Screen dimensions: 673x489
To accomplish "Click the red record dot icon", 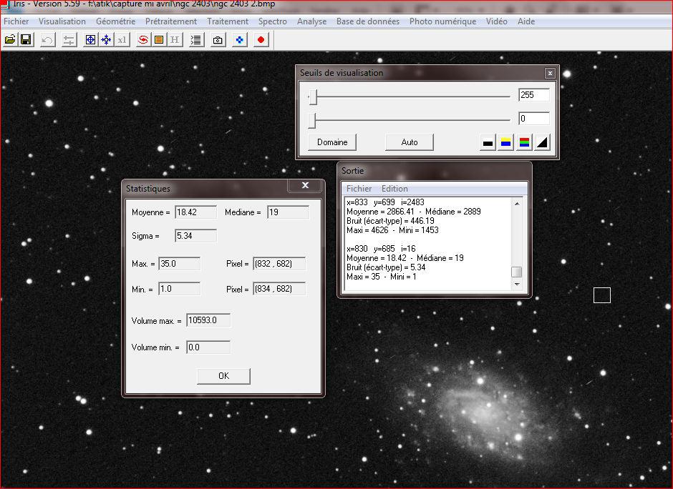I will [261, 40].
